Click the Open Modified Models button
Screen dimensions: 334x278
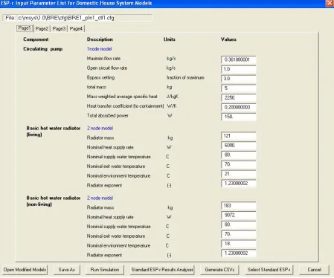[x=25, y=270]
